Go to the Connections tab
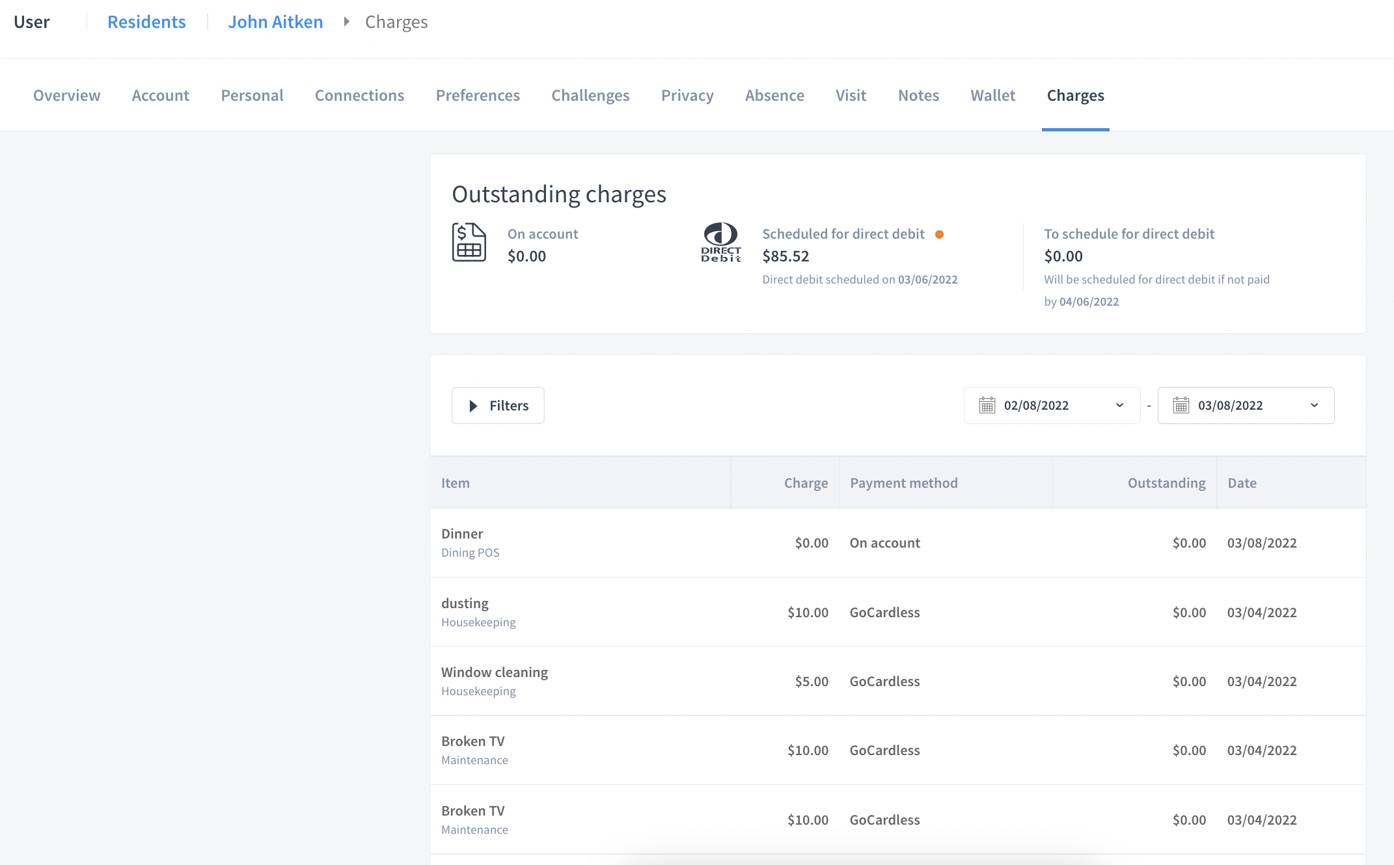Image resolution: width=1394 pixels, height=865 pixels. click(360, 96)
